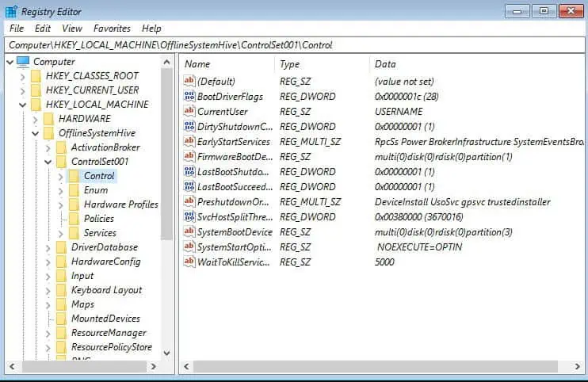Click tree pane scroll up arrow
The height and width of the screenshot is (382, 588).
tap(167, 63)
